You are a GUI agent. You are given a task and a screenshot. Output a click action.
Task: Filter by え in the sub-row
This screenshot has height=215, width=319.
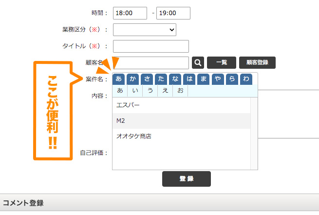pyautogui.click(x=165, y=91)
